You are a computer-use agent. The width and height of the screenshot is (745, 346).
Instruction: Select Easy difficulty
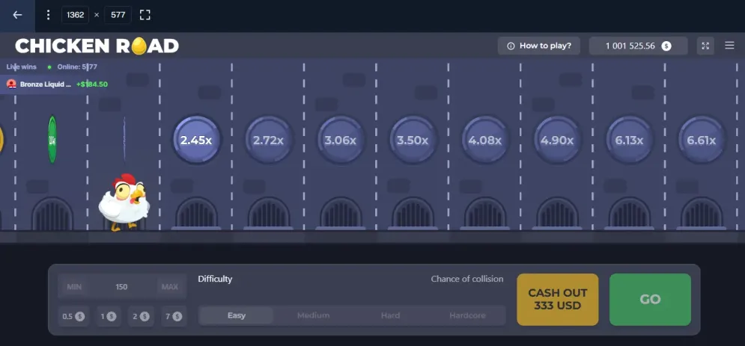tap(236, 315)
